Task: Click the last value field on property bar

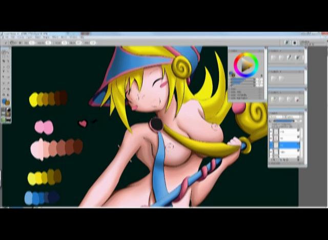Action: [93, 43]
